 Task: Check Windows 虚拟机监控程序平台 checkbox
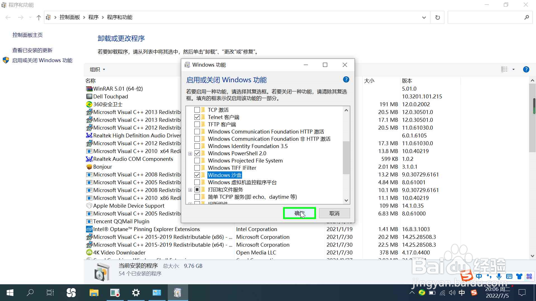pyautogui.click(x=197, y=182)
